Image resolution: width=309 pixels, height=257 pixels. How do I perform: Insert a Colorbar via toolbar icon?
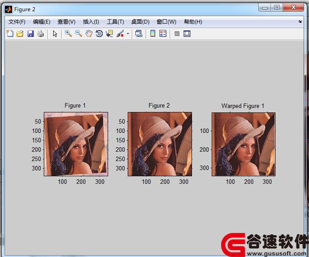153,33
